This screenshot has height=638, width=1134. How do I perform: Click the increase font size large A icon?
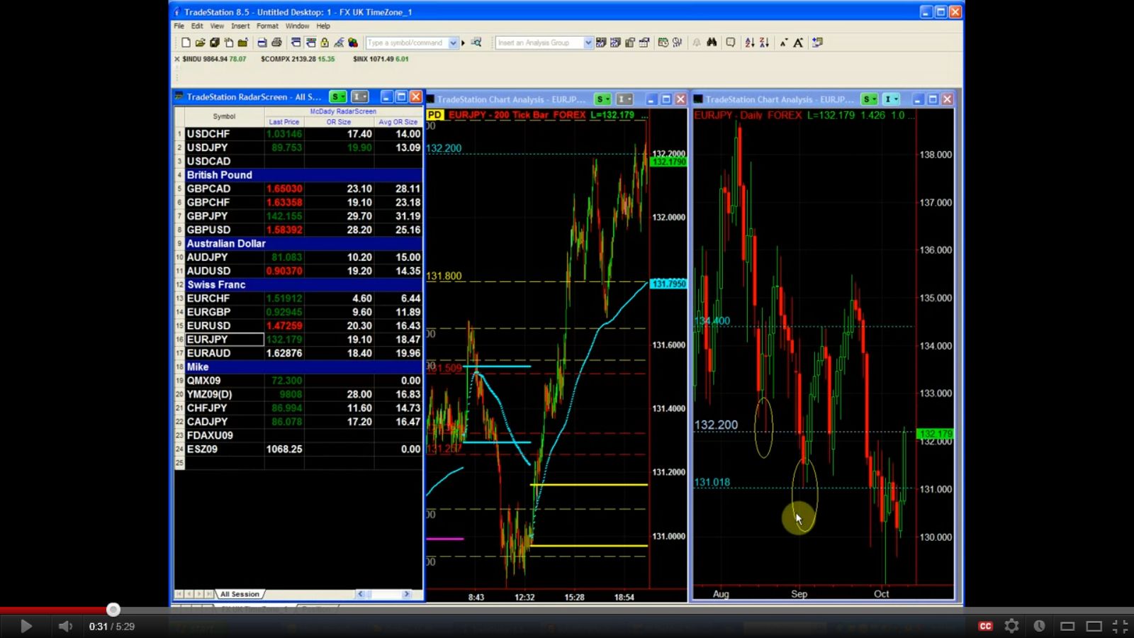798,43
